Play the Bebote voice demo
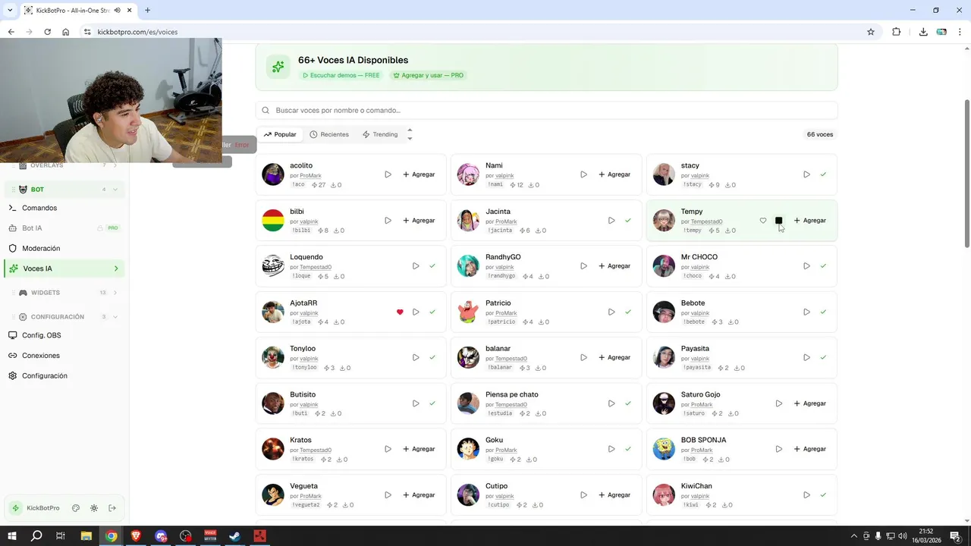Screen dimensions: 971x546 coord(806,312)
